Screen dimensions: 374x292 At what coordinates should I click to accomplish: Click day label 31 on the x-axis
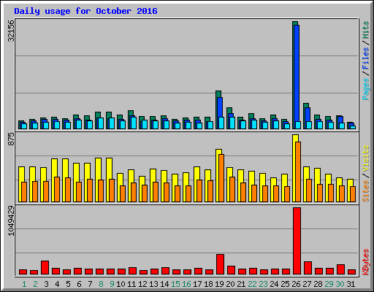point(351,284)
